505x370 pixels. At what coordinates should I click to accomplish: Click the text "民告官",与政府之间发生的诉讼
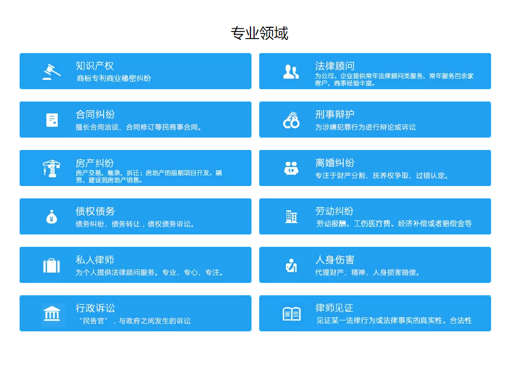pos(135,321)
